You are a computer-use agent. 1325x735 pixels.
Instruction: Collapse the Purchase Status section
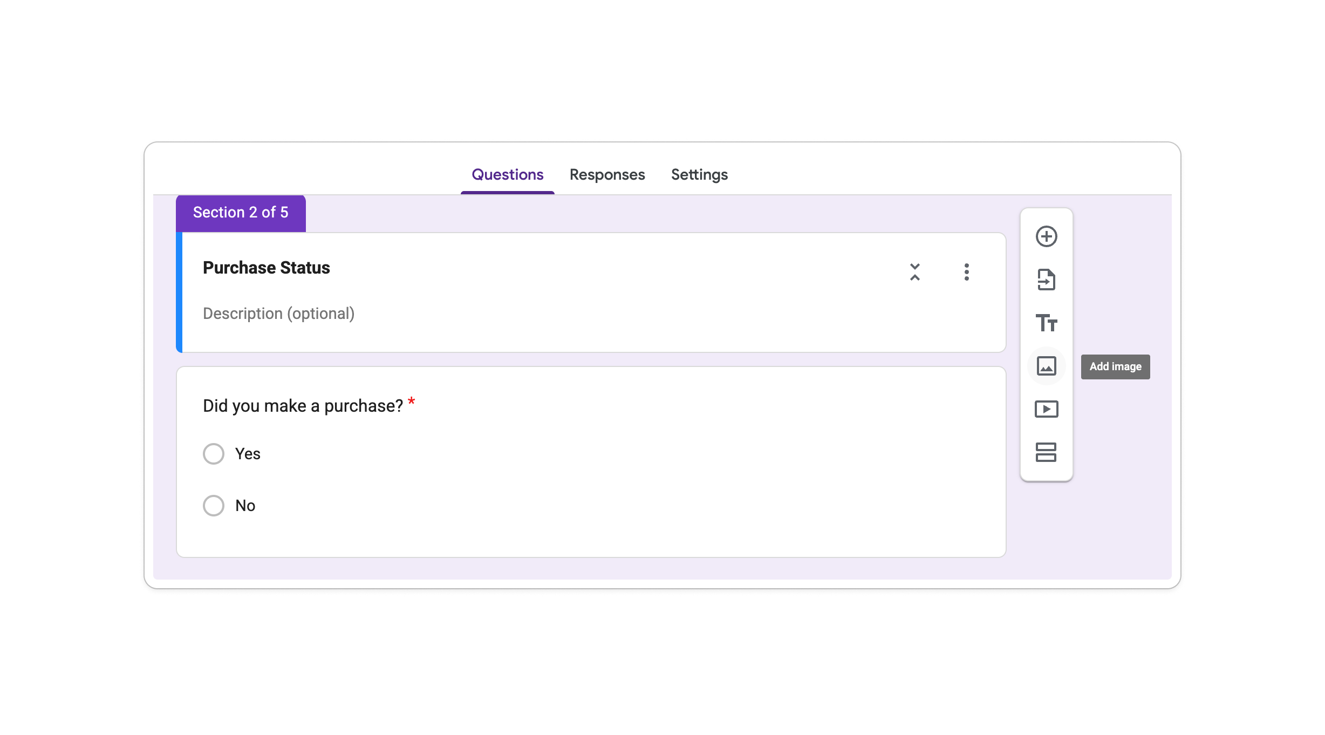click(x=914, y=273)
